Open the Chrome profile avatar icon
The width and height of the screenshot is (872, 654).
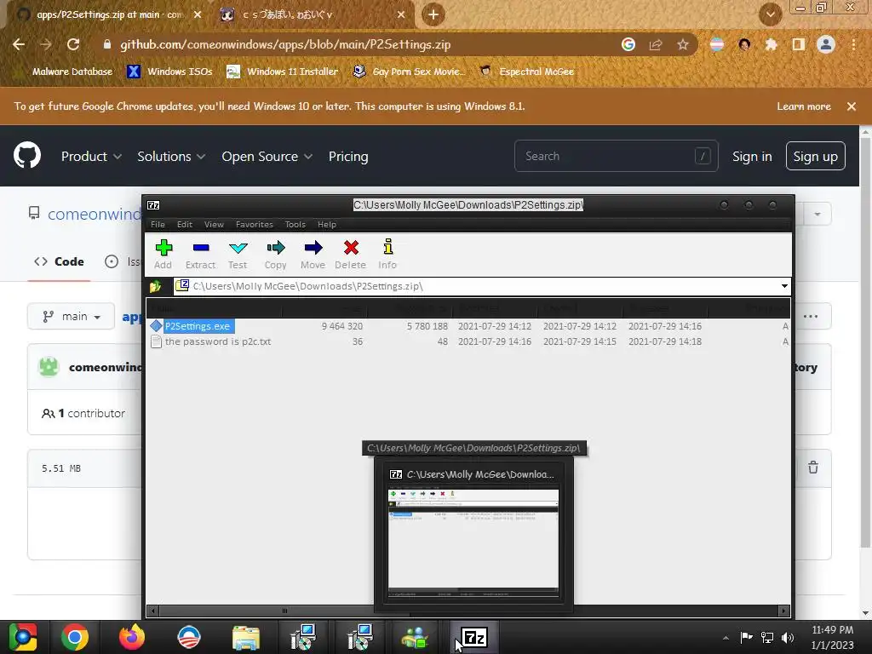pyautogui.click(x=826, y=44)
